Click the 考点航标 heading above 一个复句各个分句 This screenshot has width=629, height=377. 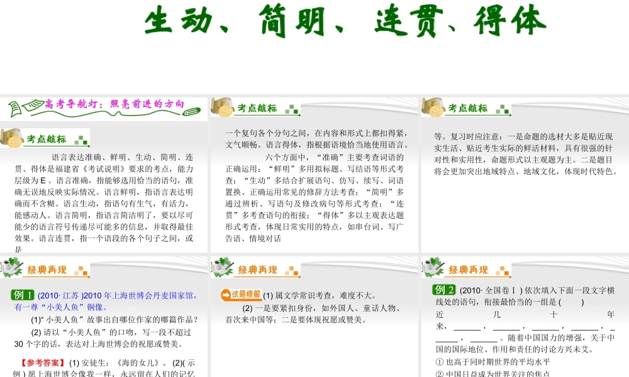pos(257,108)
